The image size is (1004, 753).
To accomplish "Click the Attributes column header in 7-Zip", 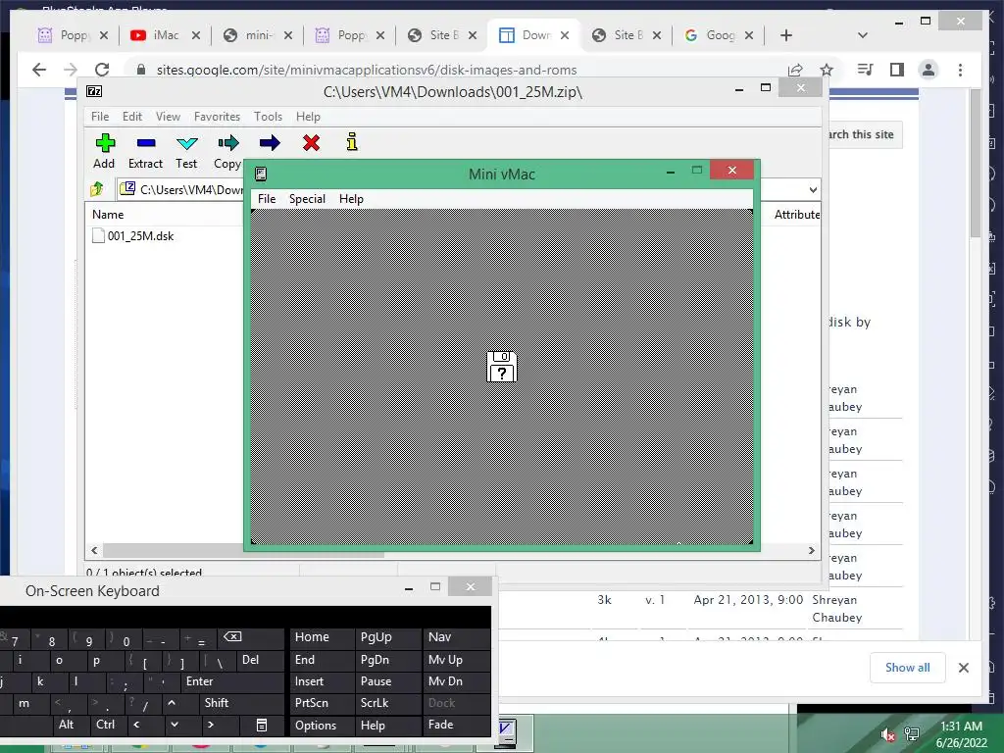I will pyautogui.click(x=796, y=215).
